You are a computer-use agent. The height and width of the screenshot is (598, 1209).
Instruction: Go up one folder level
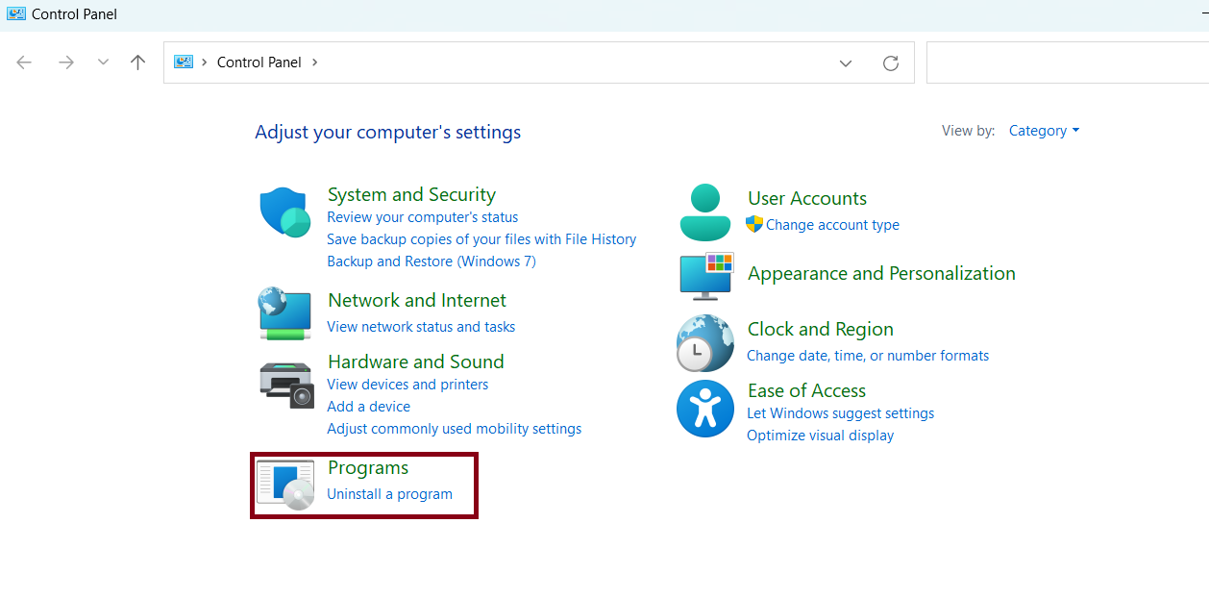pyautogui.click(x=137, y=62)
